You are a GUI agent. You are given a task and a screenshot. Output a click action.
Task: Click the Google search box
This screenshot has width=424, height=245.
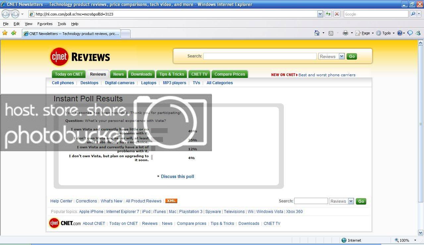pyautogui.click(x=376, y=14)
